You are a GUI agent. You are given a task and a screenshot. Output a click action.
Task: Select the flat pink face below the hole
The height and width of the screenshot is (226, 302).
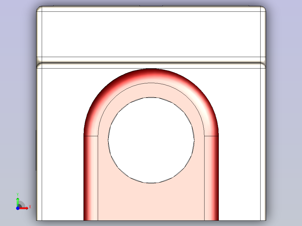[151, 202]
